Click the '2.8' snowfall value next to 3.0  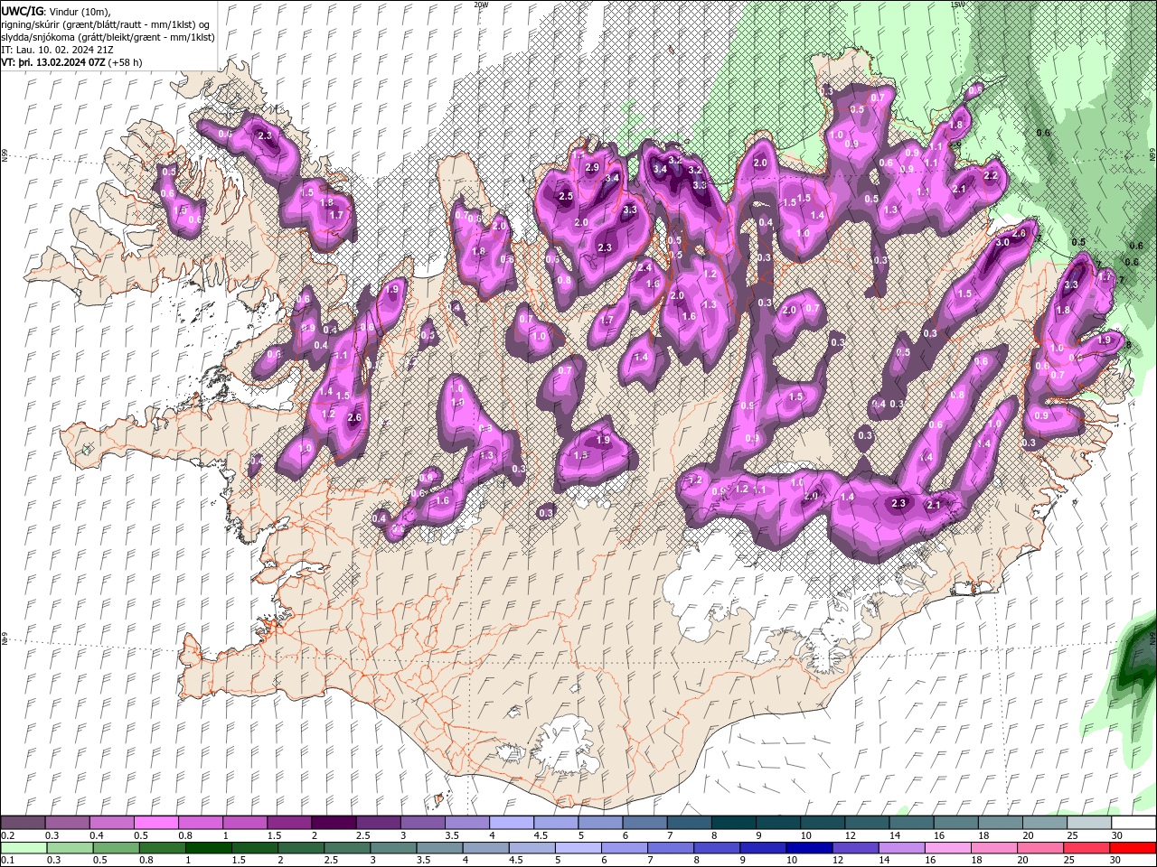(x=1020, y=234)
